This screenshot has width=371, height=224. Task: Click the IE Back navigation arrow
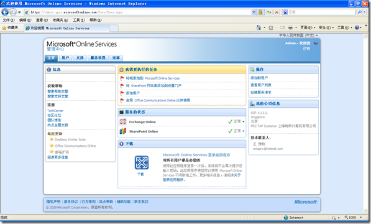click(5, 12)
